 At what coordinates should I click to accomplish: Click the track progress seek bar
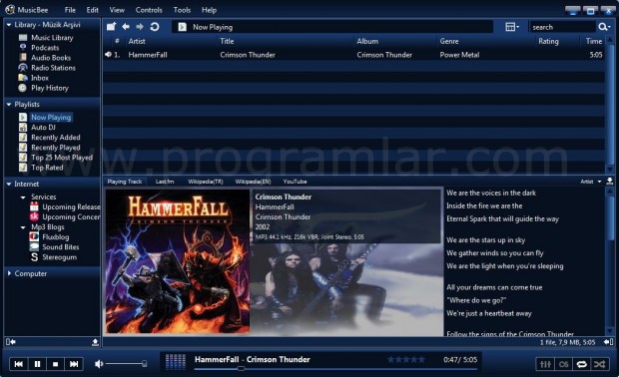pyautogui.click(x=335, y=369)
